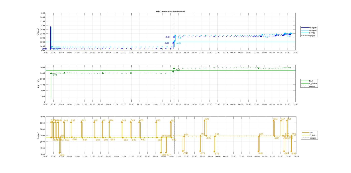Click the '655' roll data label
This screenshot has height=173, width=351.
coord(203,134)
